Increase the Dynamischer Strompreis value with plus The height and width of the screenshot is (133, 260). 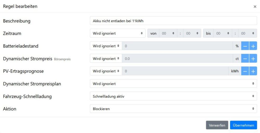[x=253, y=59]
